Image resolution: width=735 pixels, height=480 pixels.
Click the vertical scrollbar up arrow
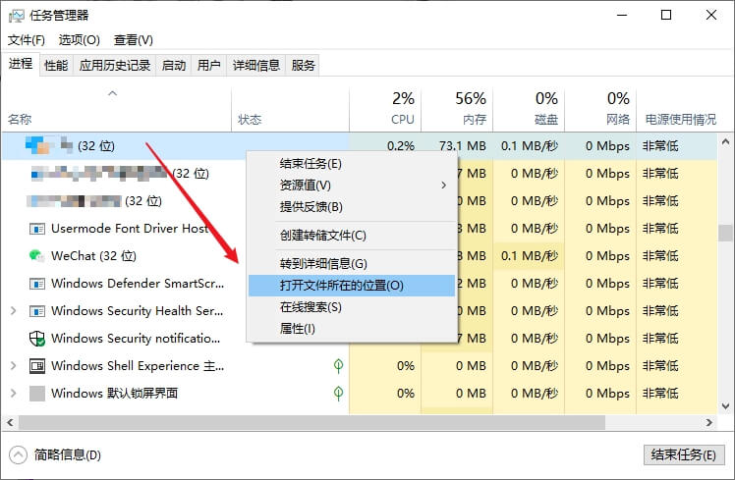click(725, 141)
